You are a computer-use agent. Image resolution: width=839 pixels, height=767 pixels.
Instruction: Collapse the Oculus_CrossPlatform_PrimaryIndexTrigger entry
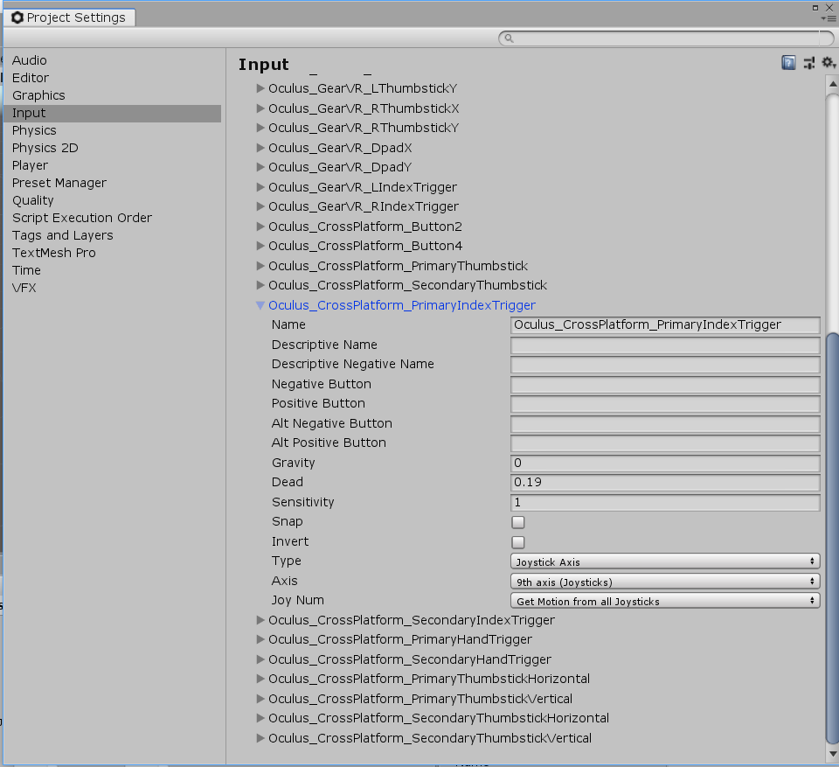[x=260, y=305]
